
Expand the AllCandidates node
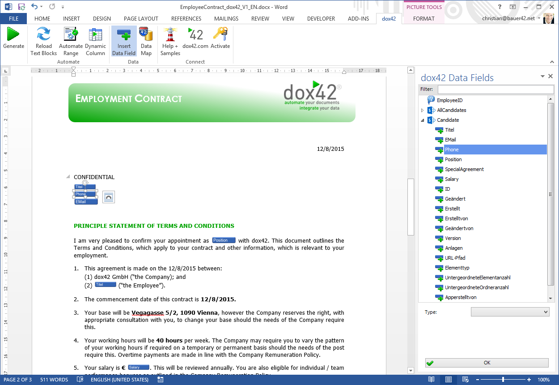[422, 110]
